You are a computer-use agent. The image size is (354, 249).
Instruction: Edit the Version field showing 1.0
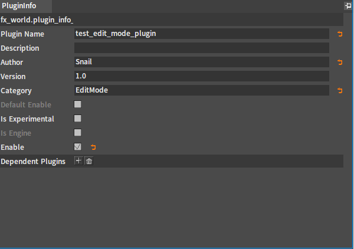[202, 76]
